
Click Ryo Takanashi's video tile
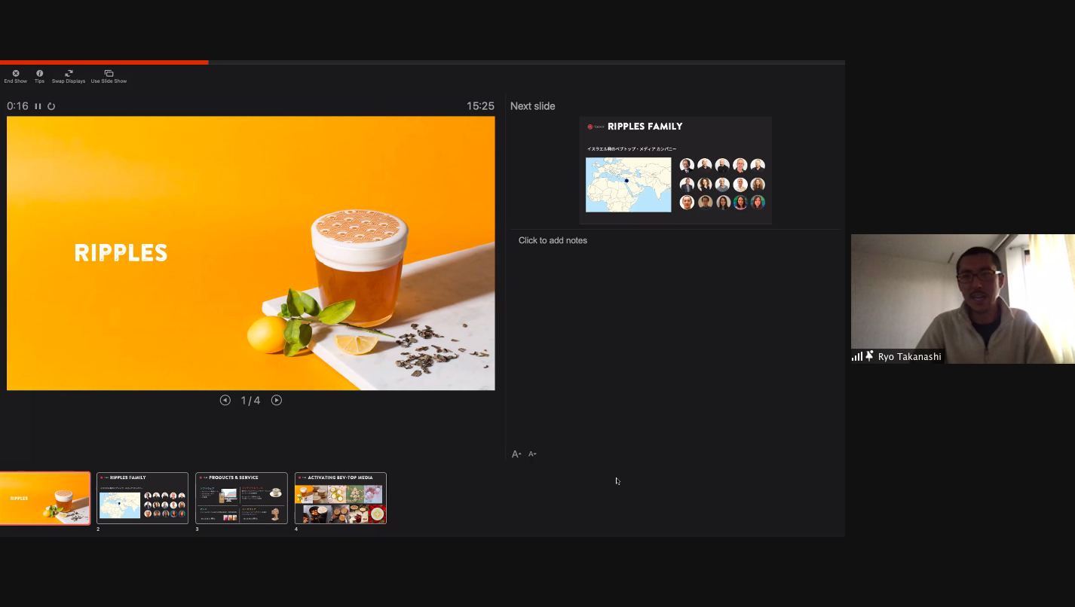[963, 299]
